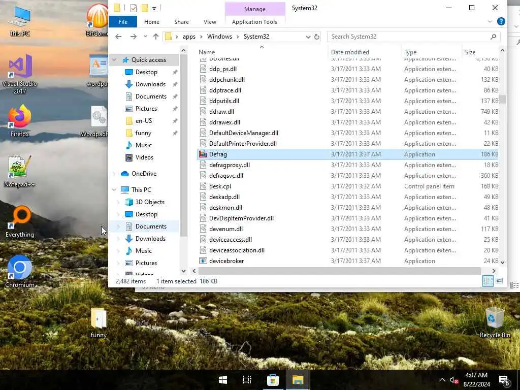
Task: Click the New folder quick access icon
Action: coord(145,8)
